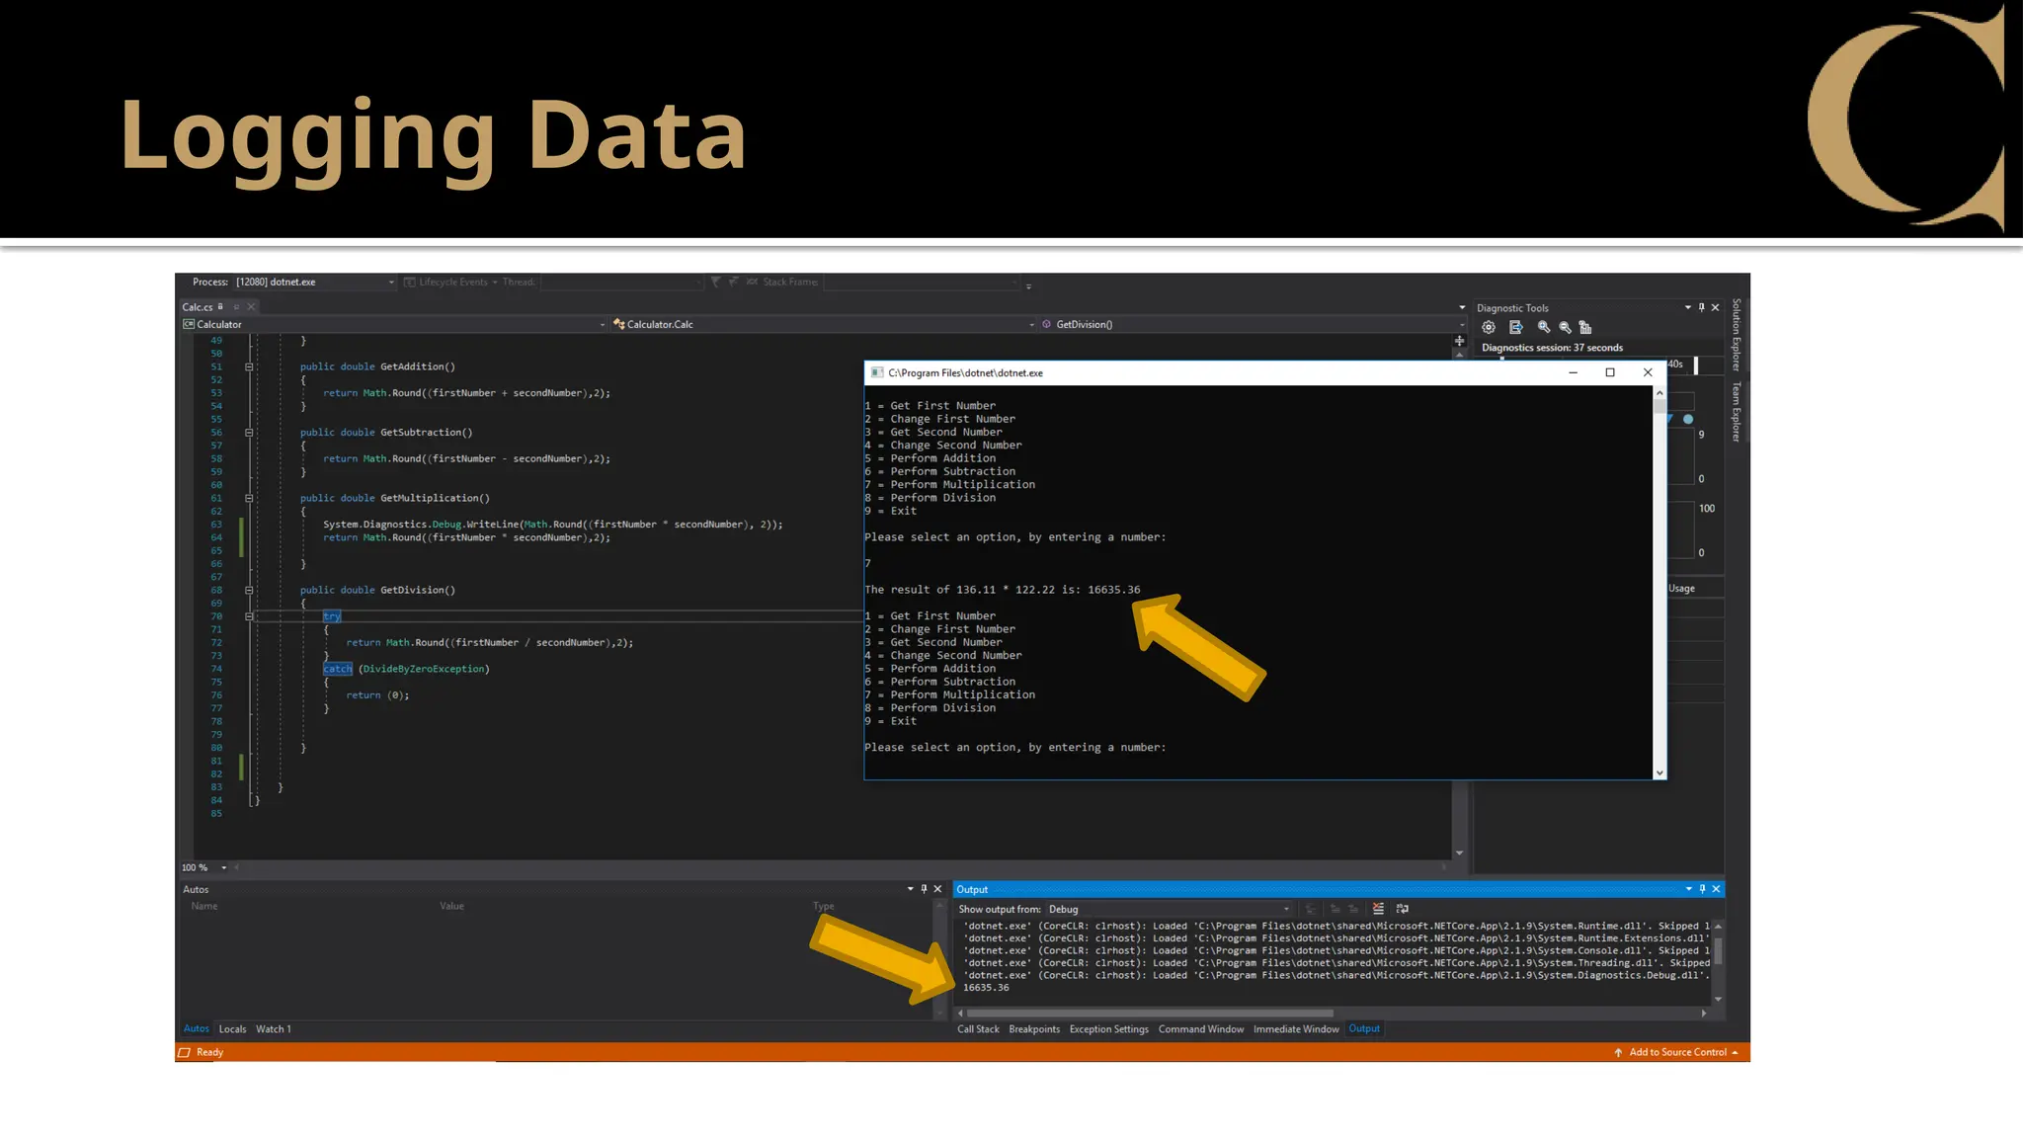
Task: Switch to the Breakpoints tab
Action: click(1033, 1029)
